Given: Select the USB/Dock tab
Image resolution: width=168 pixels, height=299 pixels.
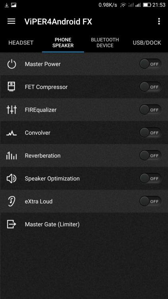Looking at the screenshot, I should click(147, 43).
